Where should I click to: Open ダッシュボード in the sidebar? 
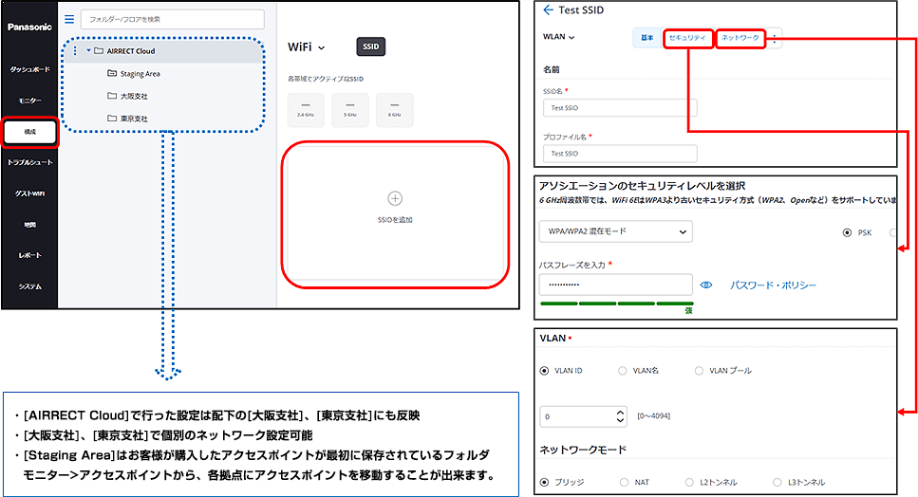29,69
